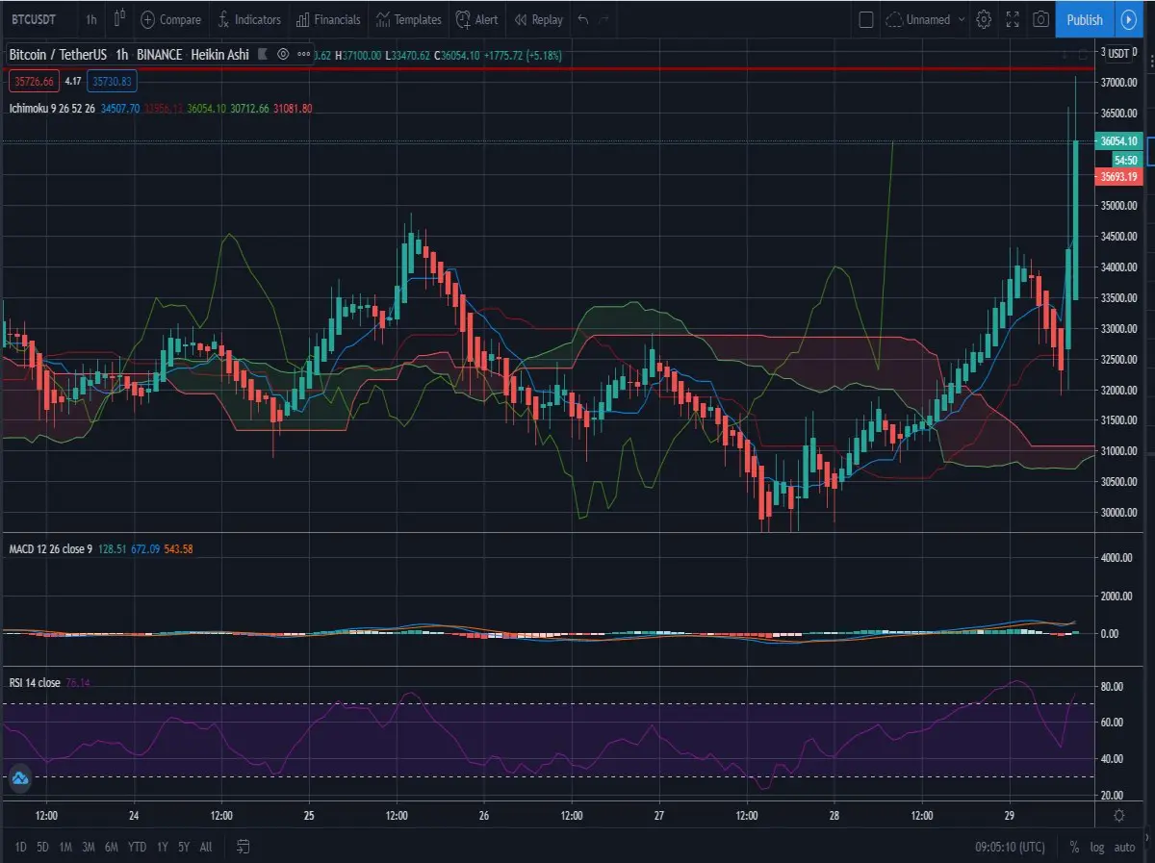The height and width of the screenshot is (863, 1155).
Task: Set the date range to All
Action: coord(206,847)
